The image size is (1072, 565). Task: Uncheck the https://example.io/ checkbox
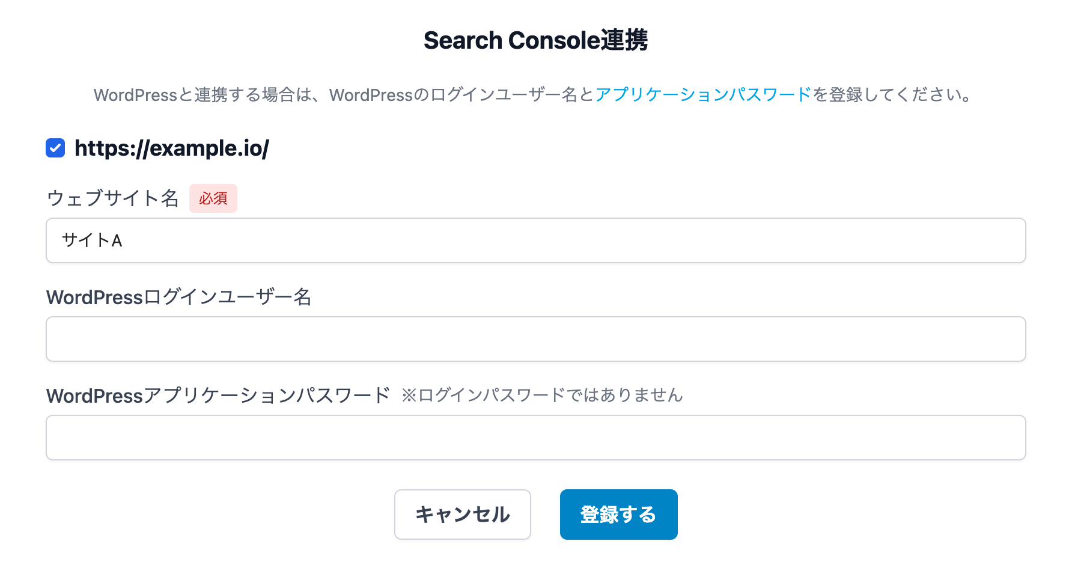click(55, 148)
